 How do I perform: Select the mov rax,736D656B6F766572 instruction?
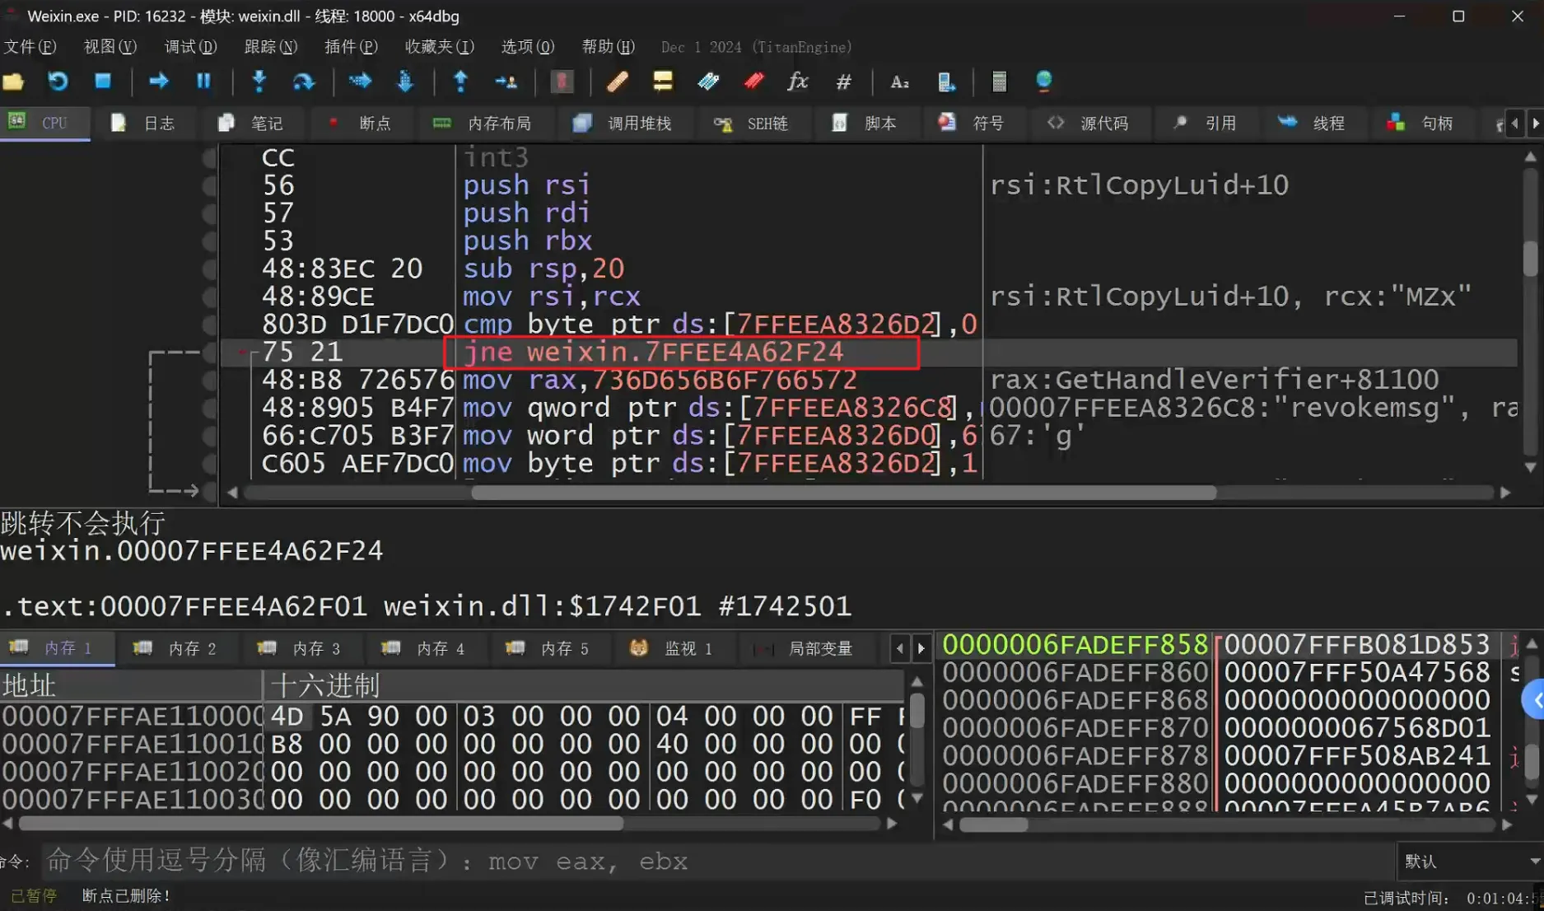(x=660, y=380)
